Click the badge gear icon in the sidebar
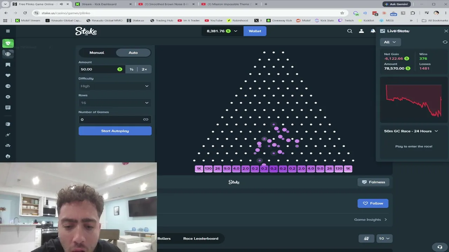The image size is (449, 252). click(8, 97)
